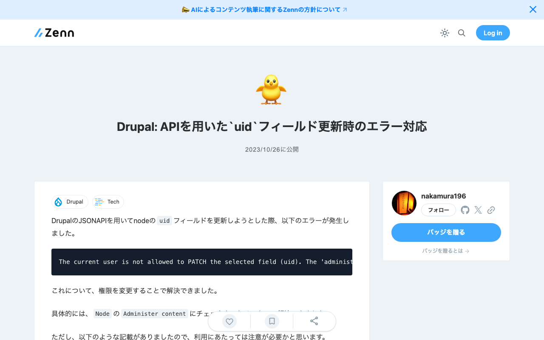Toggle following nakamura196 via フォロー button

pyautogui.click(x=438, y=210)
